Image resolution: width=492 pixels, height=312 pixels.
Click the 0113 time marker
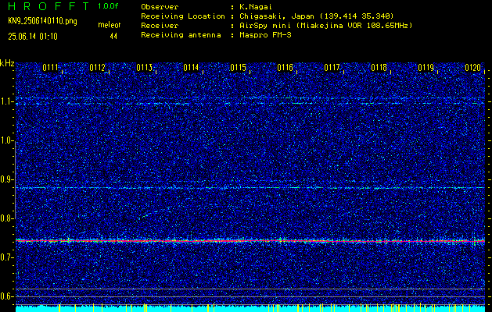coord(145,68)
